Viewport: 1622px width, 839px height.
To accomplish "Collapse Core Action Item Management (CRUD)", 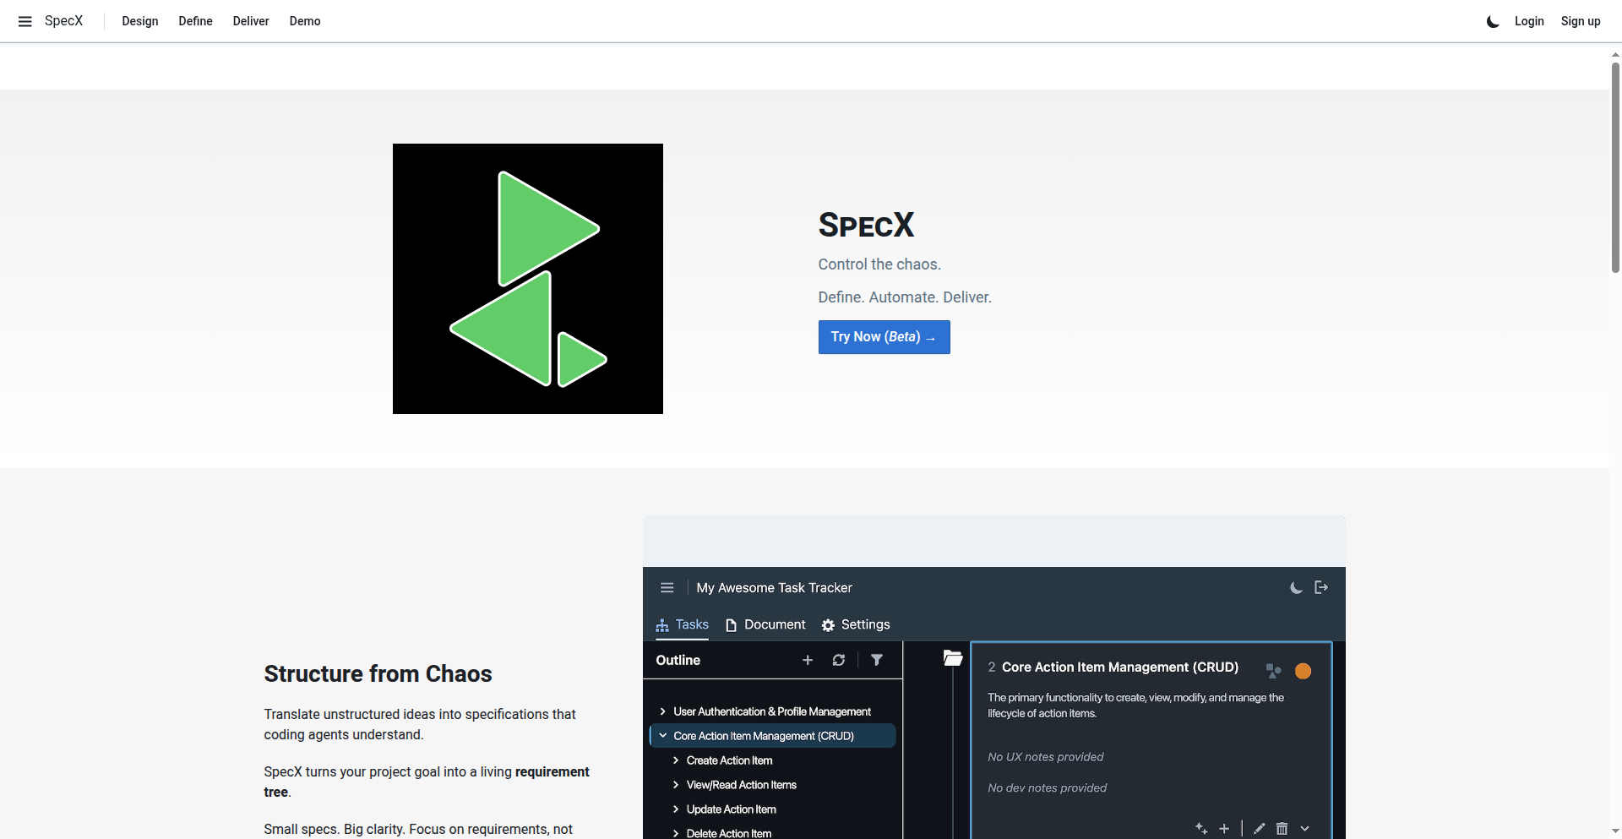I will tap(662, 735).
